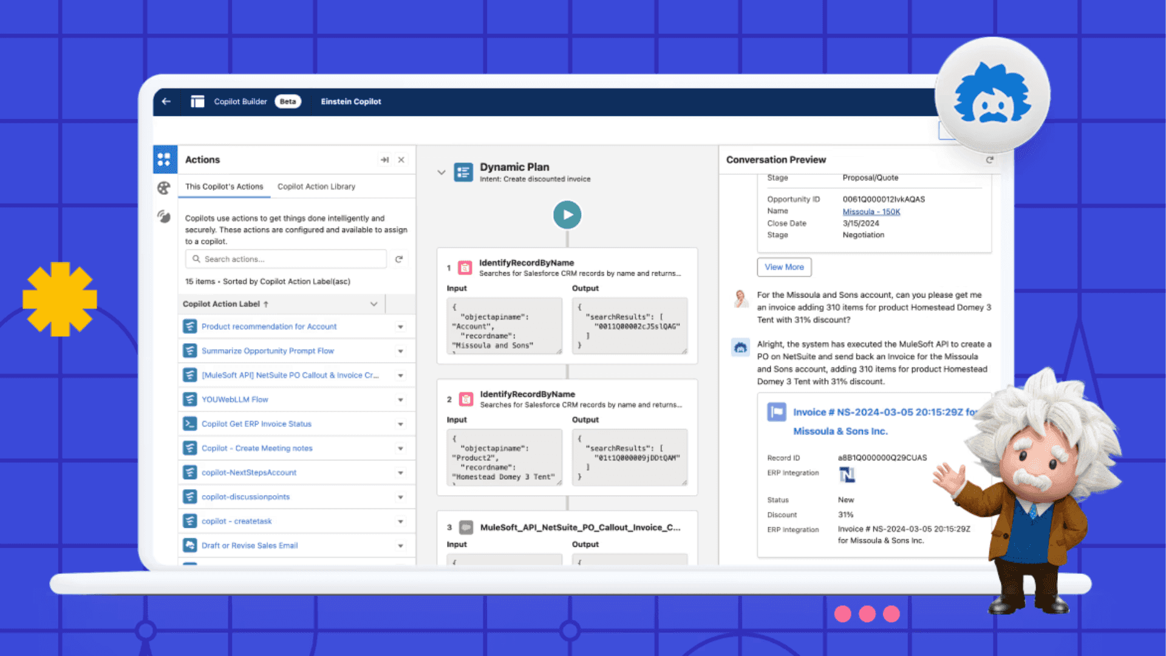
Task: Click step 1 Output JSON text box
Action: click(x=630, y=326)
